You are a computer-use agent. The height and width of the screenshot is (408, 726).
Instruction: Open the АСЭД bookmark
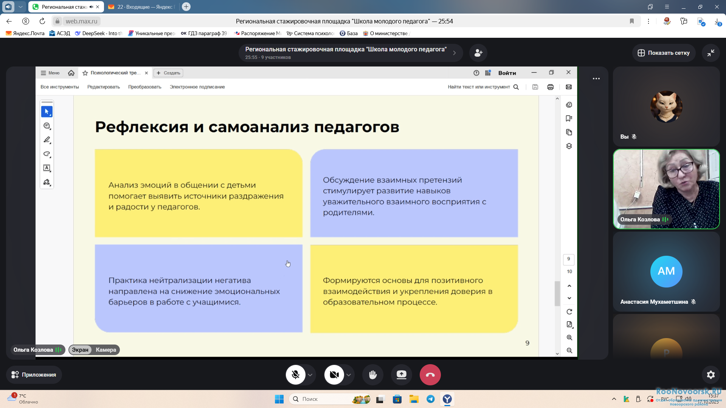tap(60, 33)
